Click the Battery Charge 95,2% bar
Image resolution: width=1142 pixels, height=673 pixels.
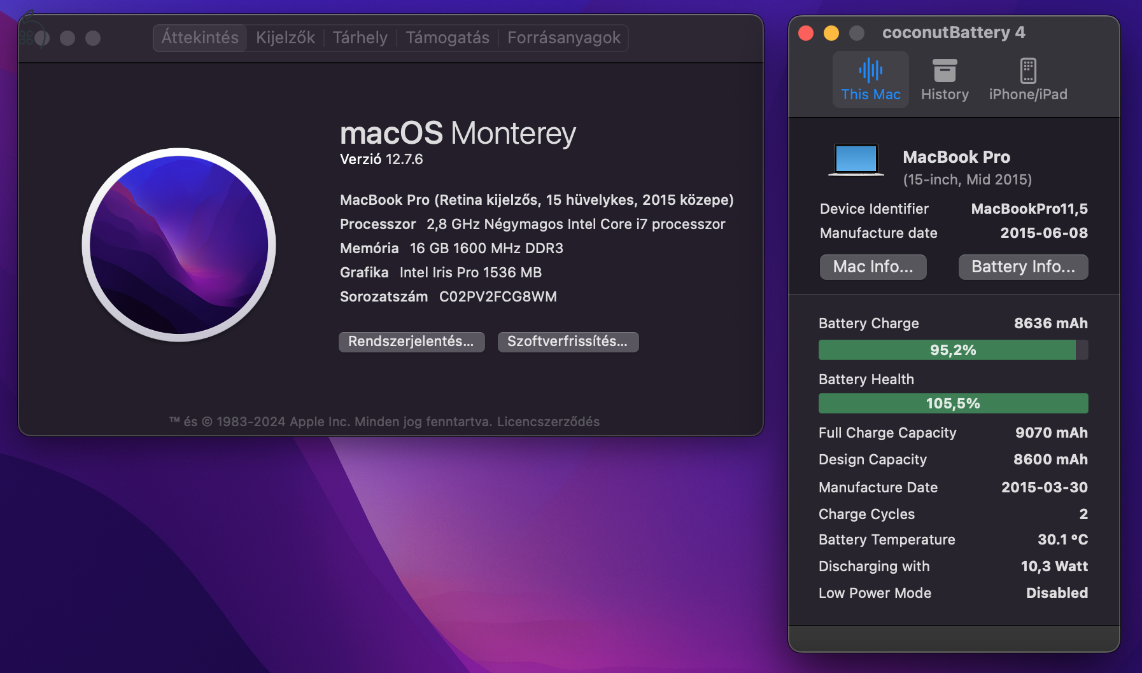pos(953,350)
